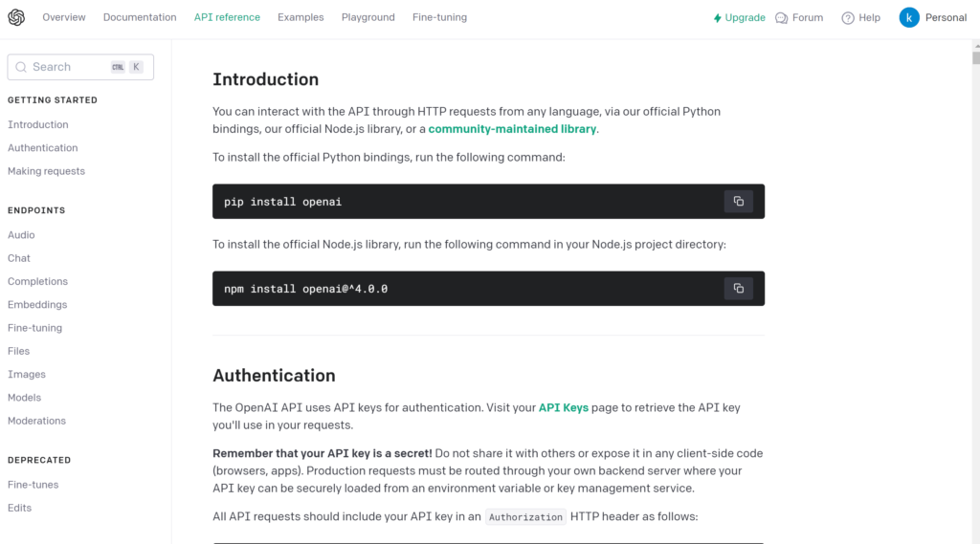
Task: Click the search magnifier icon
Action: (21, 67)
